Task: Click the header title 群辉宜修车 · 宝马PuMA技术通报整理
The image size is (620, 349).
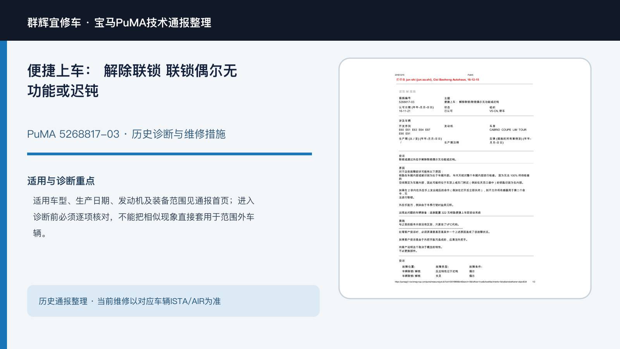Action: [119, 22]
